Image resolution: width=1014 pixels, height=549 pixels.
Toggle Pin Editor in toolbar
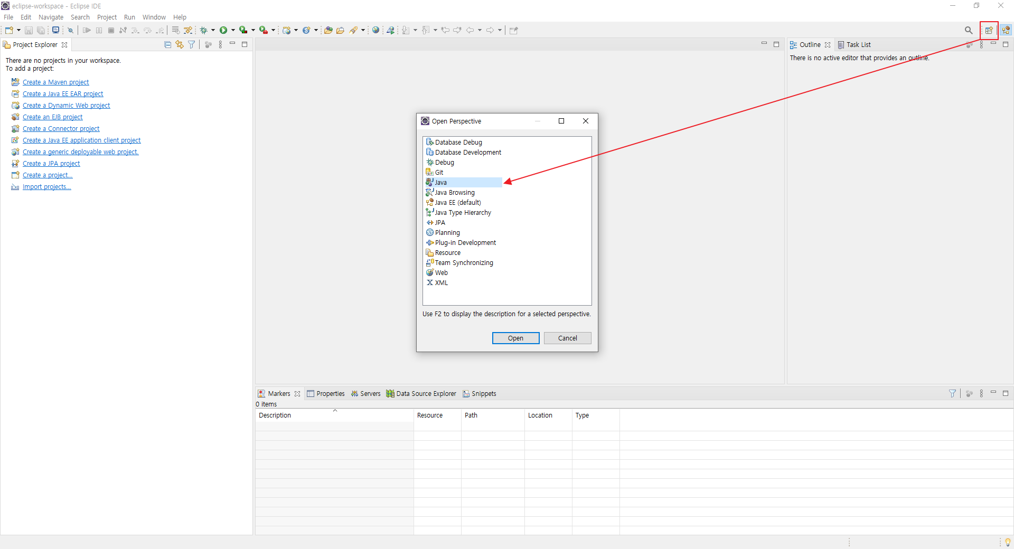(x=513, y=30)
